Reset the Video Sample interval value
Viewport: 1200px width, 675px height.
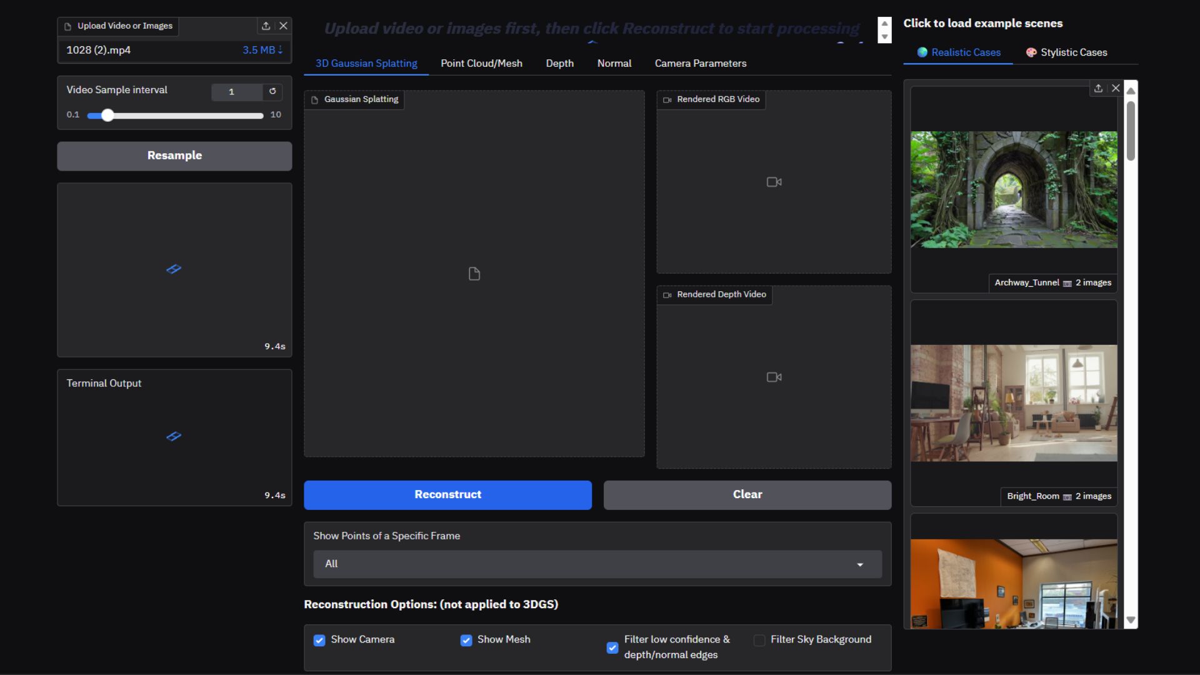272,91
